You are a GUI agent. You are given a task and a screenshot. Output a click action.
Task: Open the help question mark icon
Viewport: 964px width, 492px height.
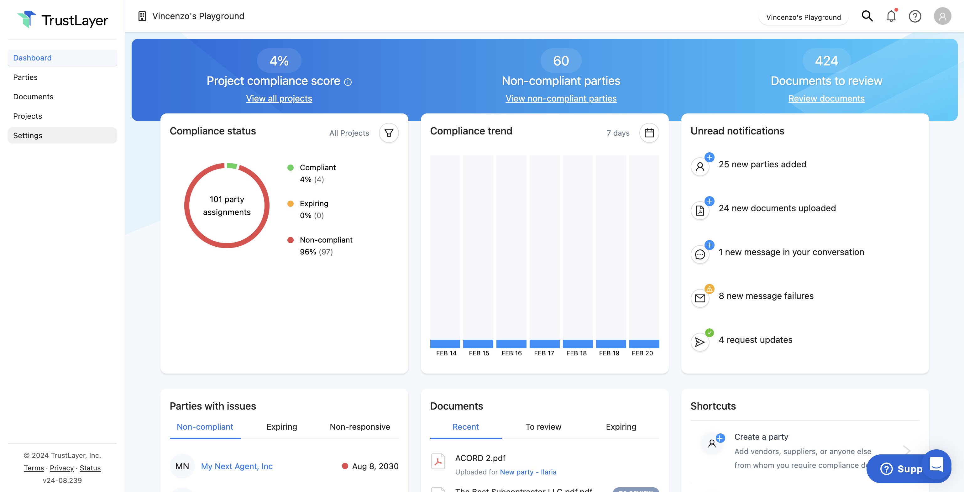[x=914, y=17]
